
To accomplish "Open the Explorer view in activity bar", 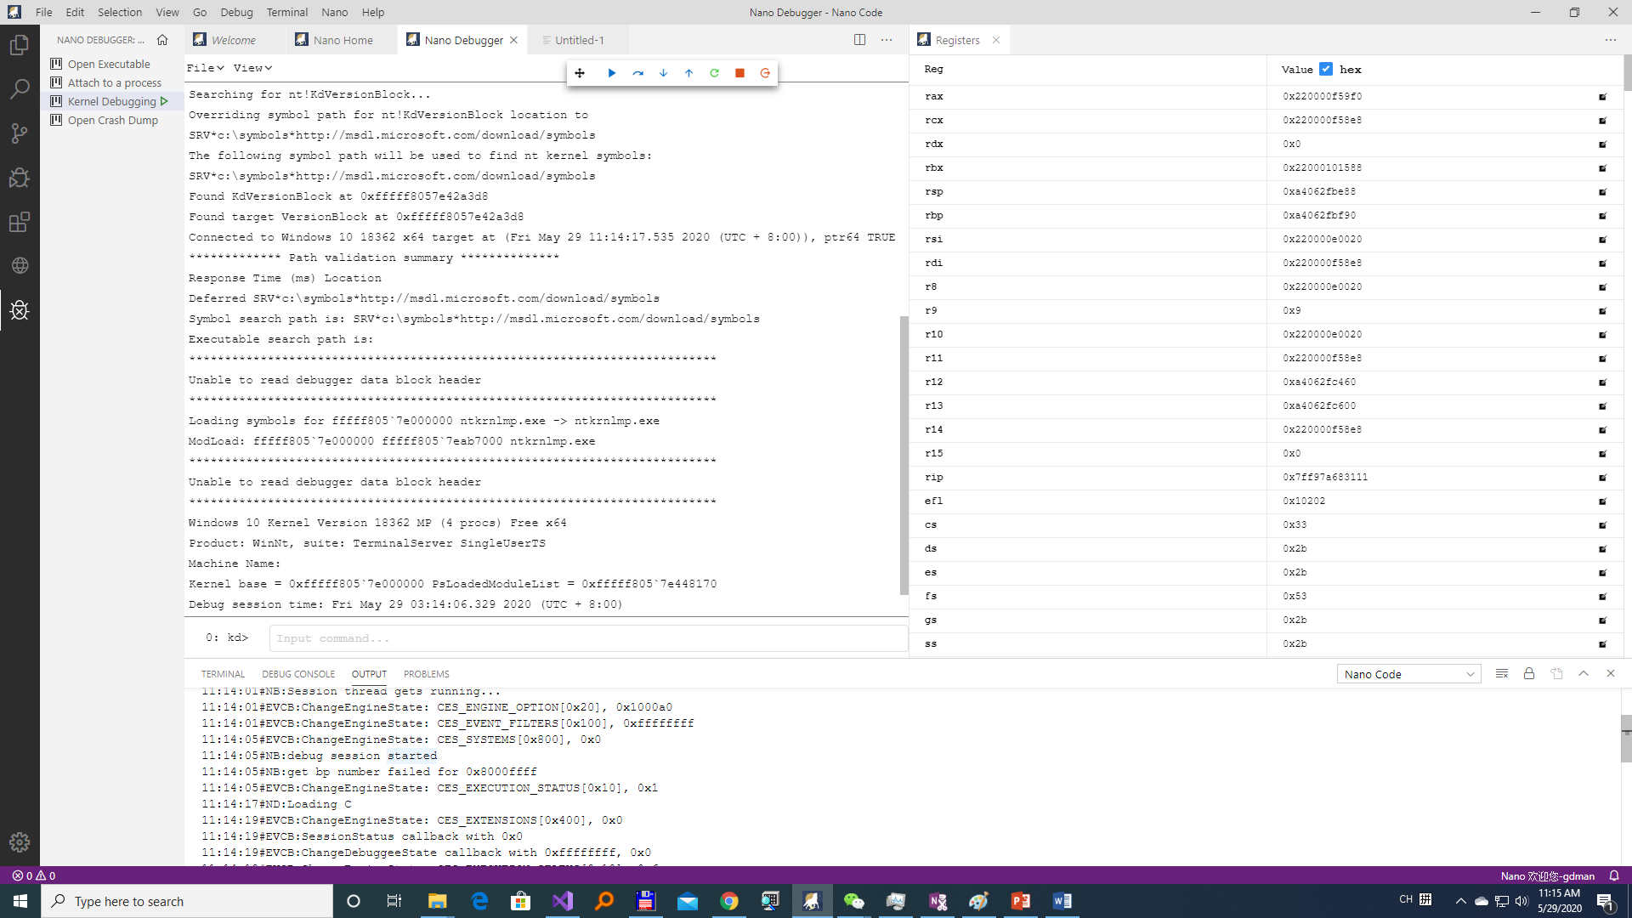I will (20, 44).
